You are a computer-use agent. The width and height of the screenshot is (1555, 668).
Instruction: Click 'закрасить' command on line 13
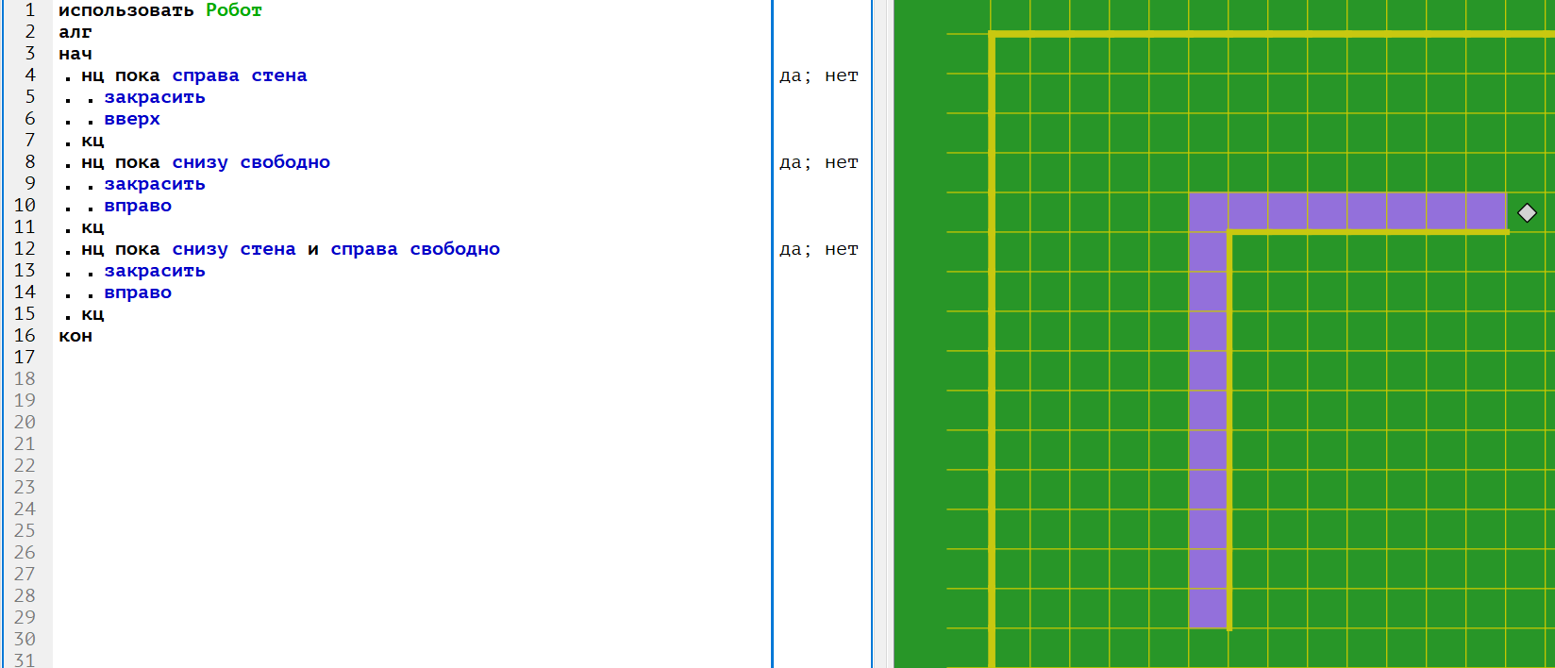154,271
